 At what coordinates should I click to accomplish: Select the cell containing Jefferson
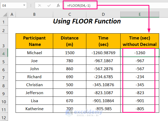pyautogui.click(x=34, y=93)
